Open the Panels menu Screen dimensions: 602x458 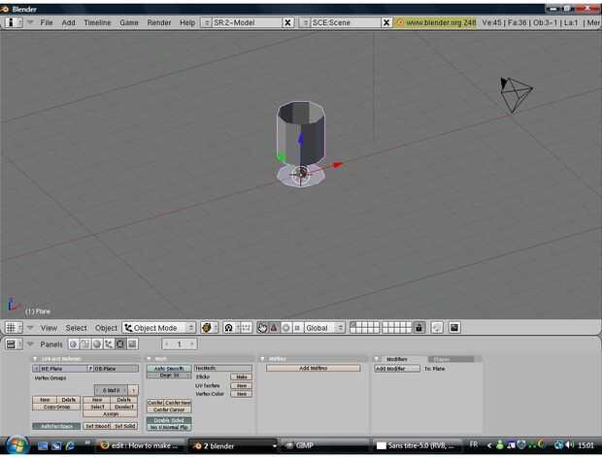coord(51,344)
